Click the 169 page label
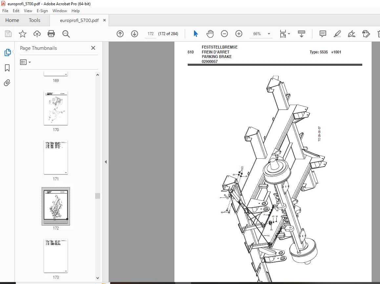 point(56,81)
